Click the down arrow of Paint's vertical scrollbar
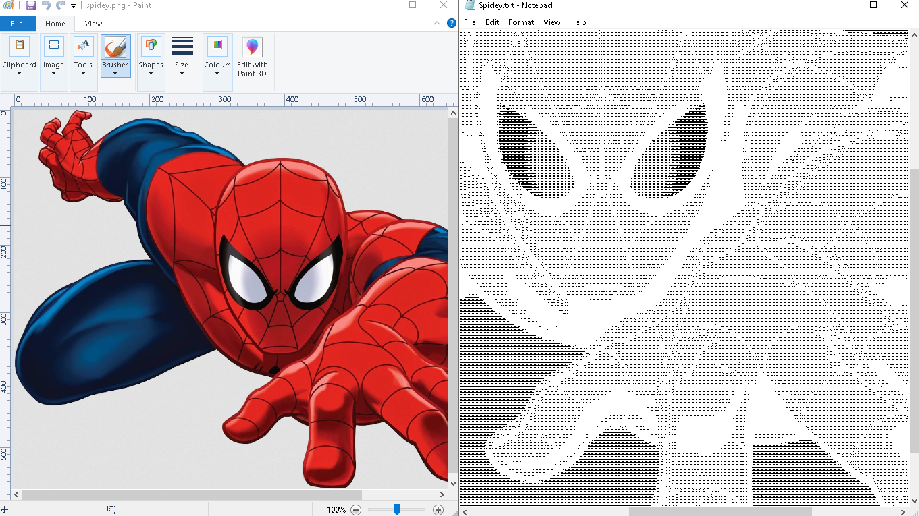The image size is (919, 516). click(x=453, y=484)
